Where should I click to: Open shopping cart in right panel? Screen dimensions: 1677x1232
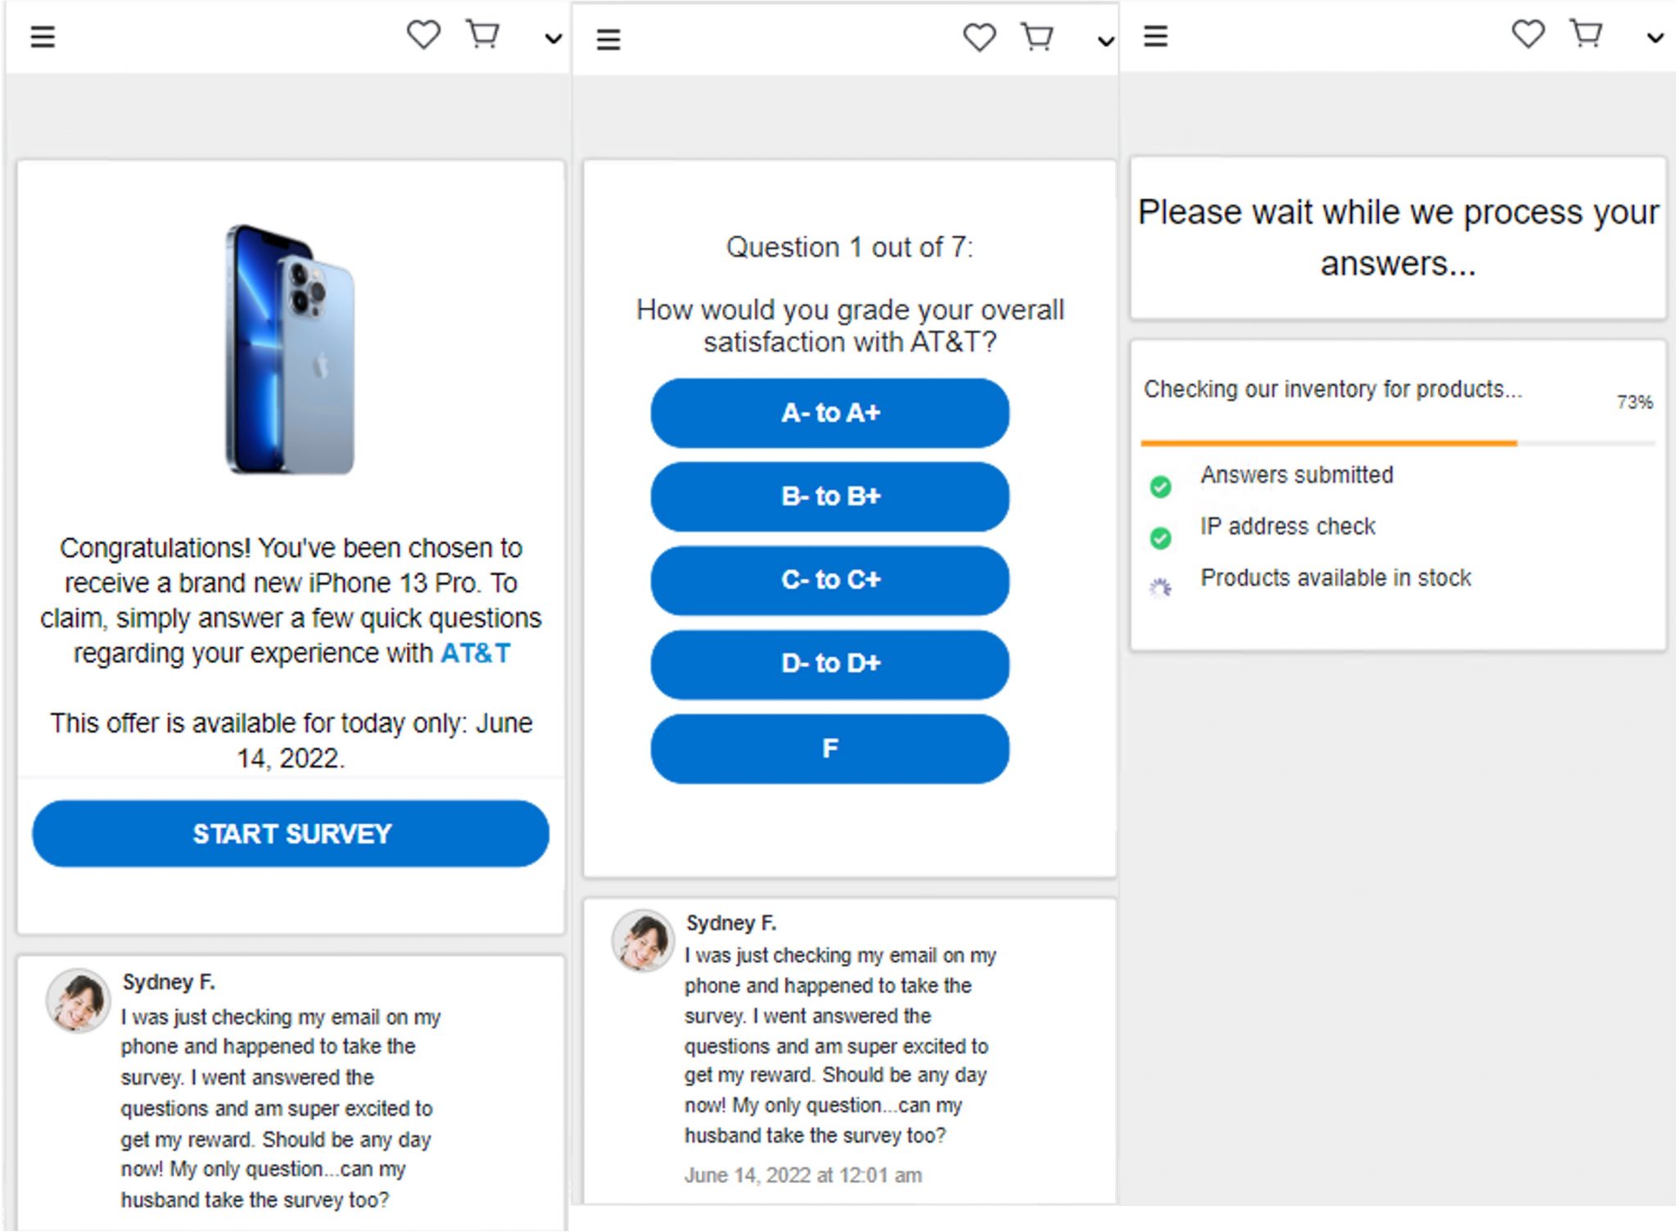coord(1586,34)
